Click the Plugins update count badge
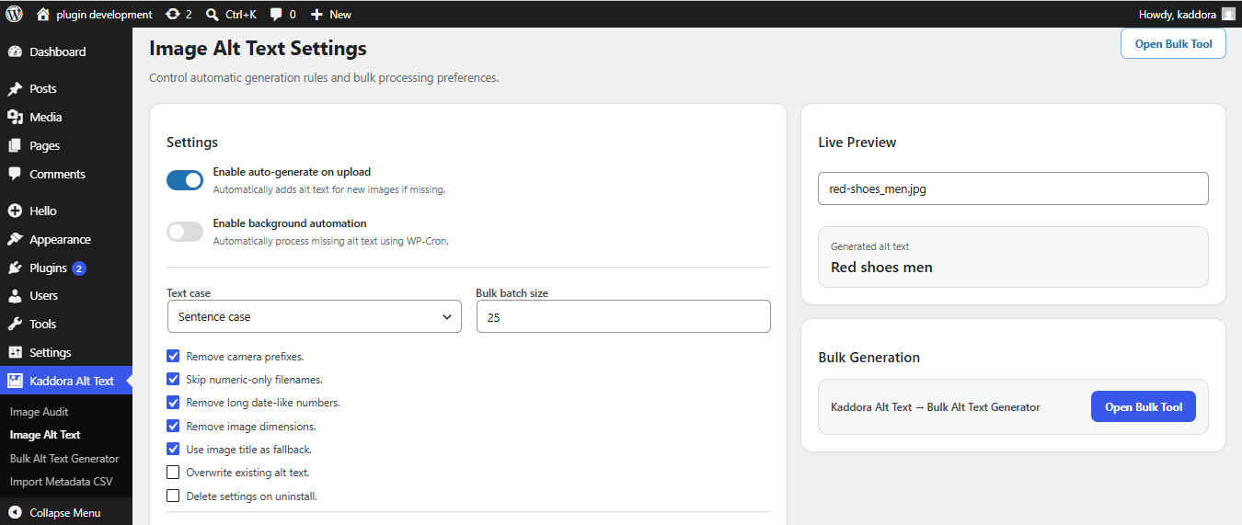 click(79, 268)
